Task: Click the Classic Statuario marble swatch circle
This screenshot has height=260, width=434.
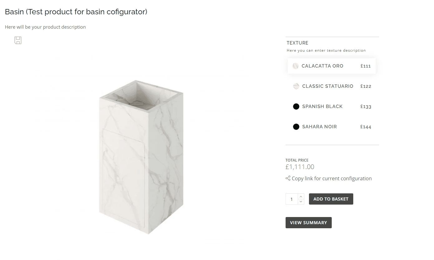Action: pyautogui.click(x=296, y=86)
